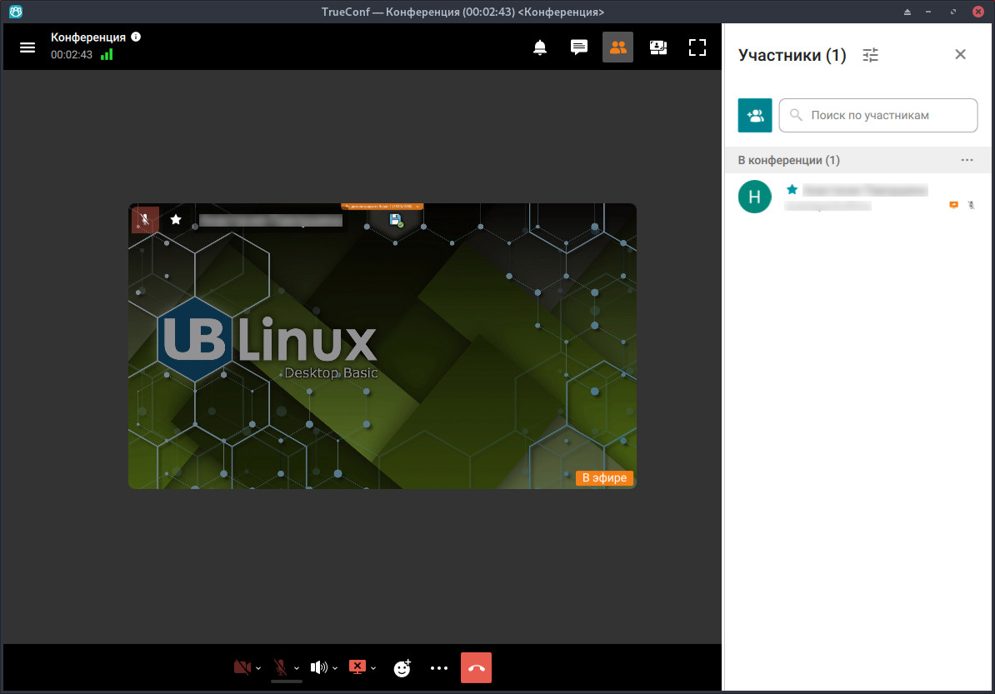Open the hamburger main menu

27,47
